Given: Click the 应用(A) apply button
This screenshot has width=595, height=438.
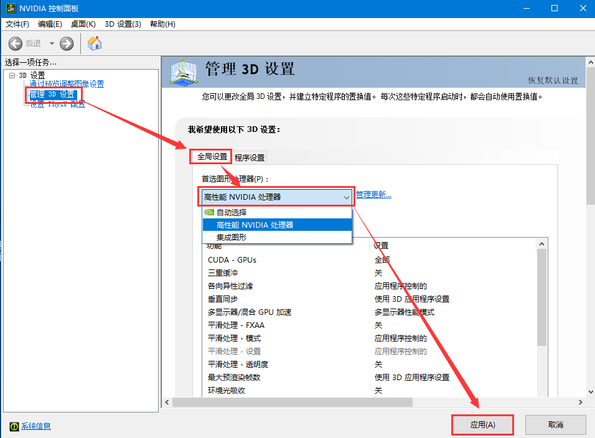Looking at the screenshot, I should point(482,425).
